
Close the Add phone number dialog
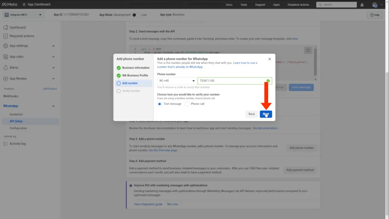pyautogui.click(x=270, y=59)
